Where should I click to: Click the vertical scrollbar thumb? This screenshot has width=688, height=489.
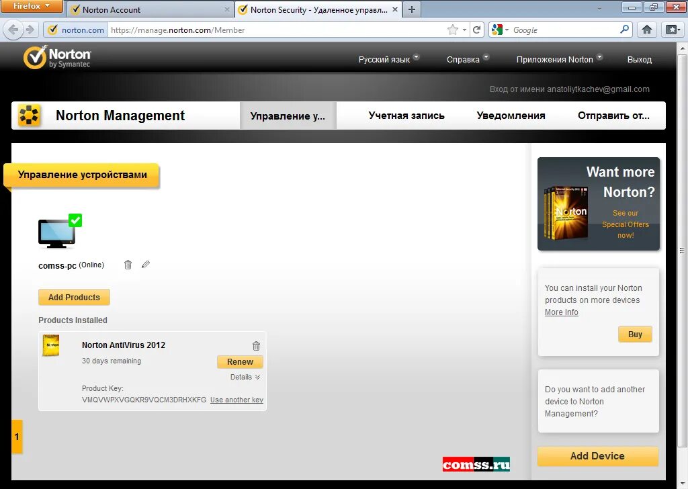(x=682, y=251)
